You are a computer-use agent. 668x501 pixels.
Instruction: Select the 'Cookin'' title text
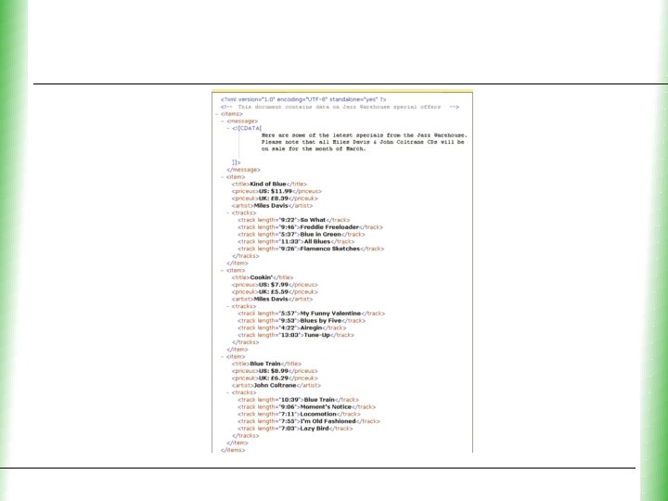261,277
